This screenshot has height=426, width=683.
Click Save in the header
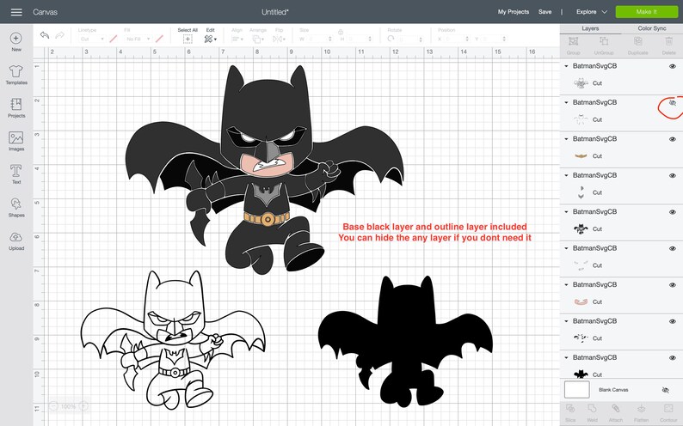tap(545, 12)
